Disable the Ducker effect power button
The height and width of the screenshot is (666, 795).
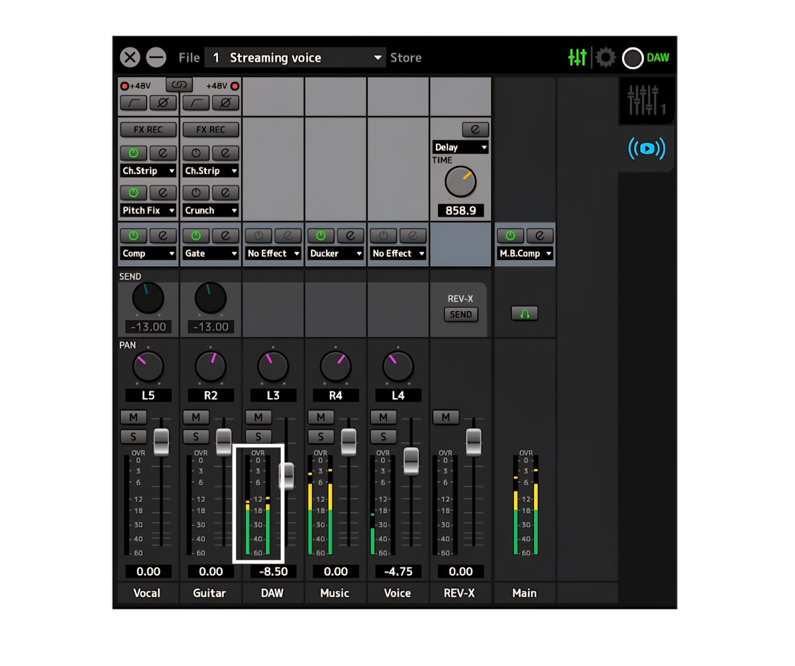321,236
